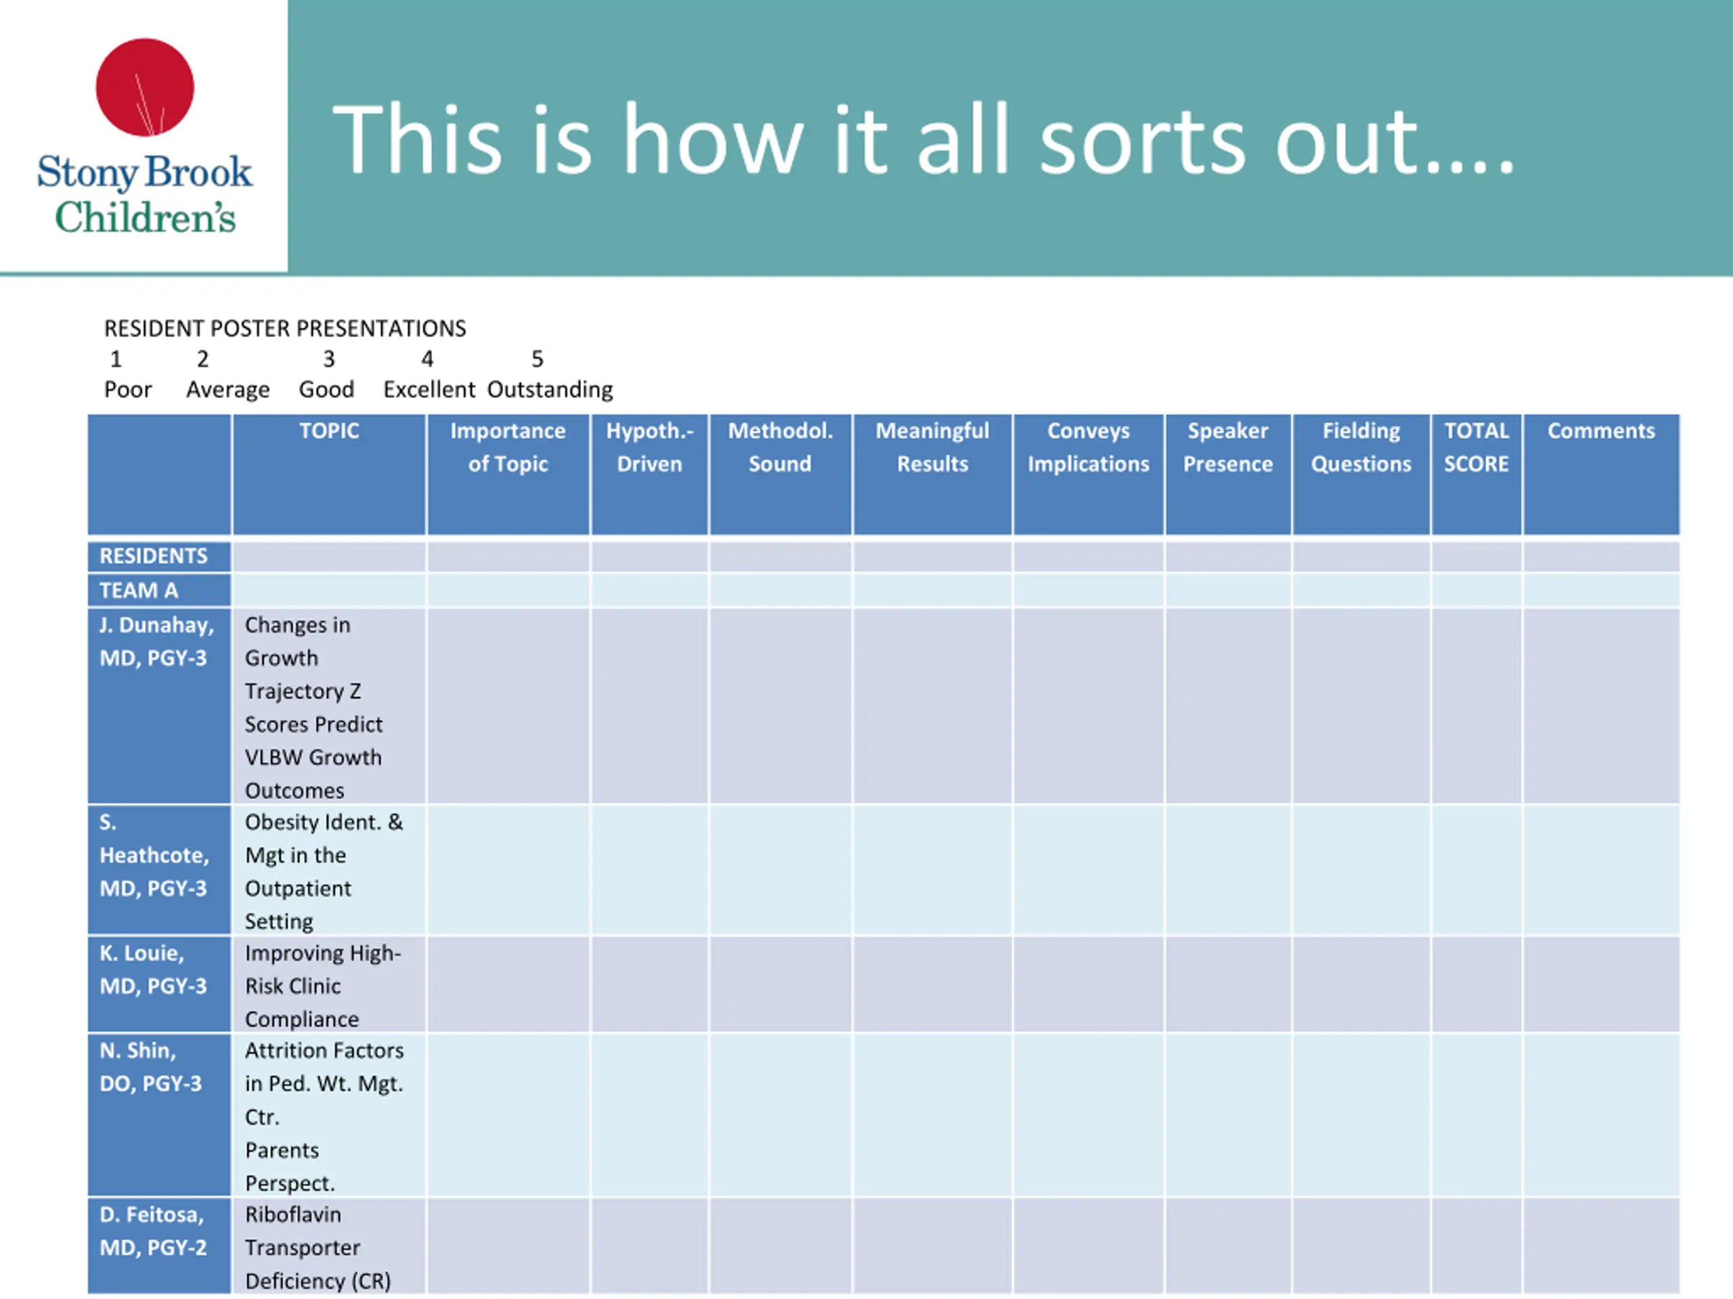Click the 'Conveys Implications' column header

1089,474
